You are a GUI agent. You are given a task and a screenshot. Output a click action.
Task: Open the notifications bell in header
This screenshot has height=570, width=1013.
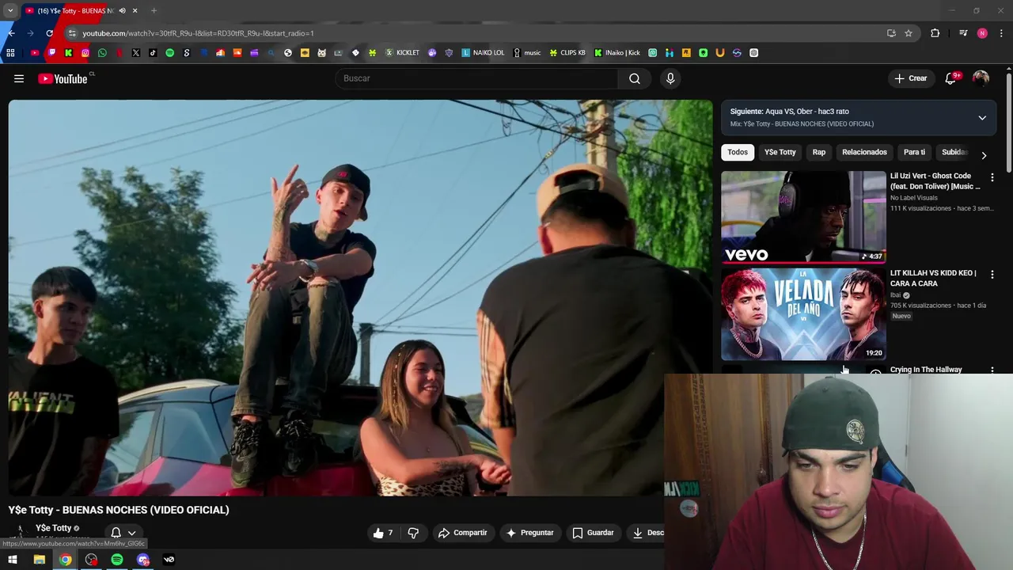(x=951, y=78)
